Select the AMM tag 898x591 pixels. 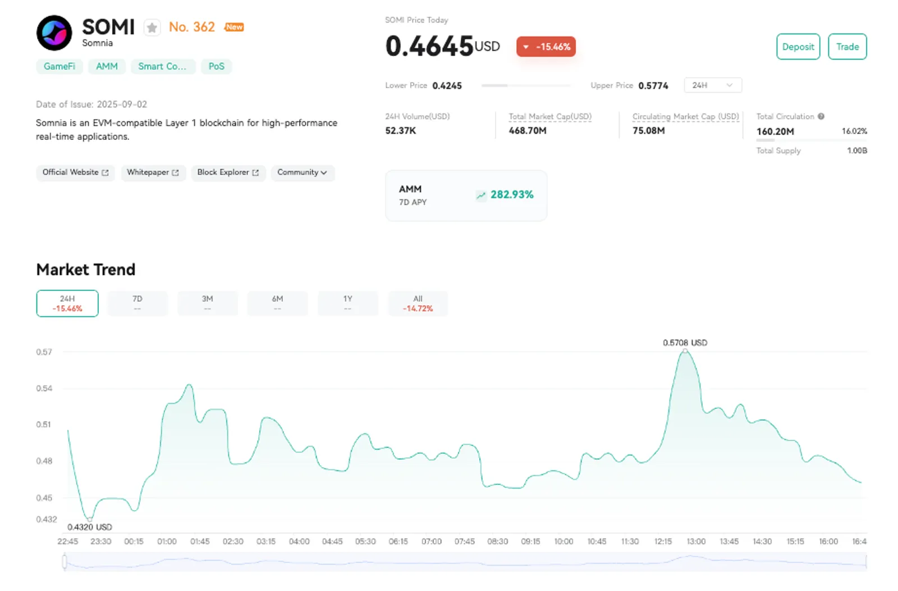tap(107, 66)
